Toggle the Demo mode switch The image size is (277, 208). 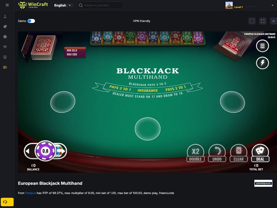click(31, 21)
